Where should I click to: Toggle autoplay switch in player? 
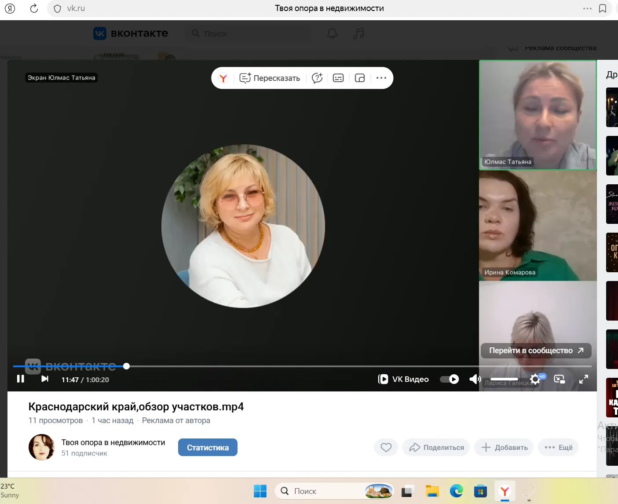coord(450,379)
